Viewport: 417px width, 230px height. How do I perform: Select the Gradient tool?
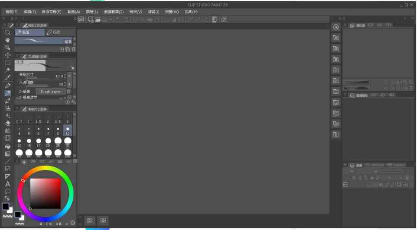(7, 154)
